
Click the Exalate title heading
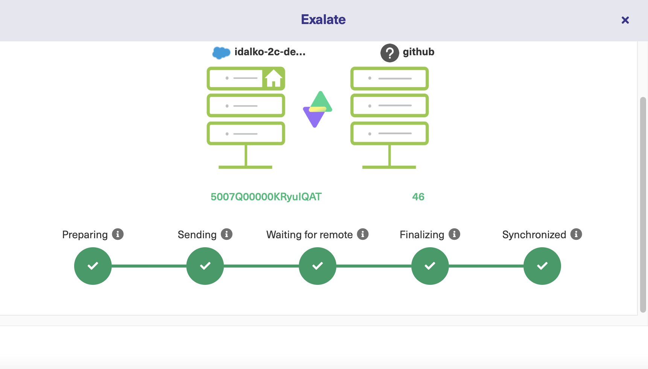323,20
